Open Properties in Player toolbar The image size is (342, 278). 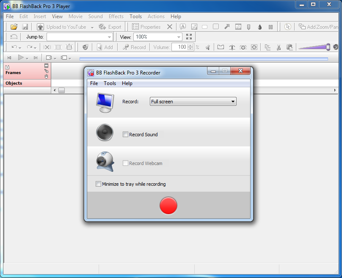pyautogui.click(x=146, y=27)
